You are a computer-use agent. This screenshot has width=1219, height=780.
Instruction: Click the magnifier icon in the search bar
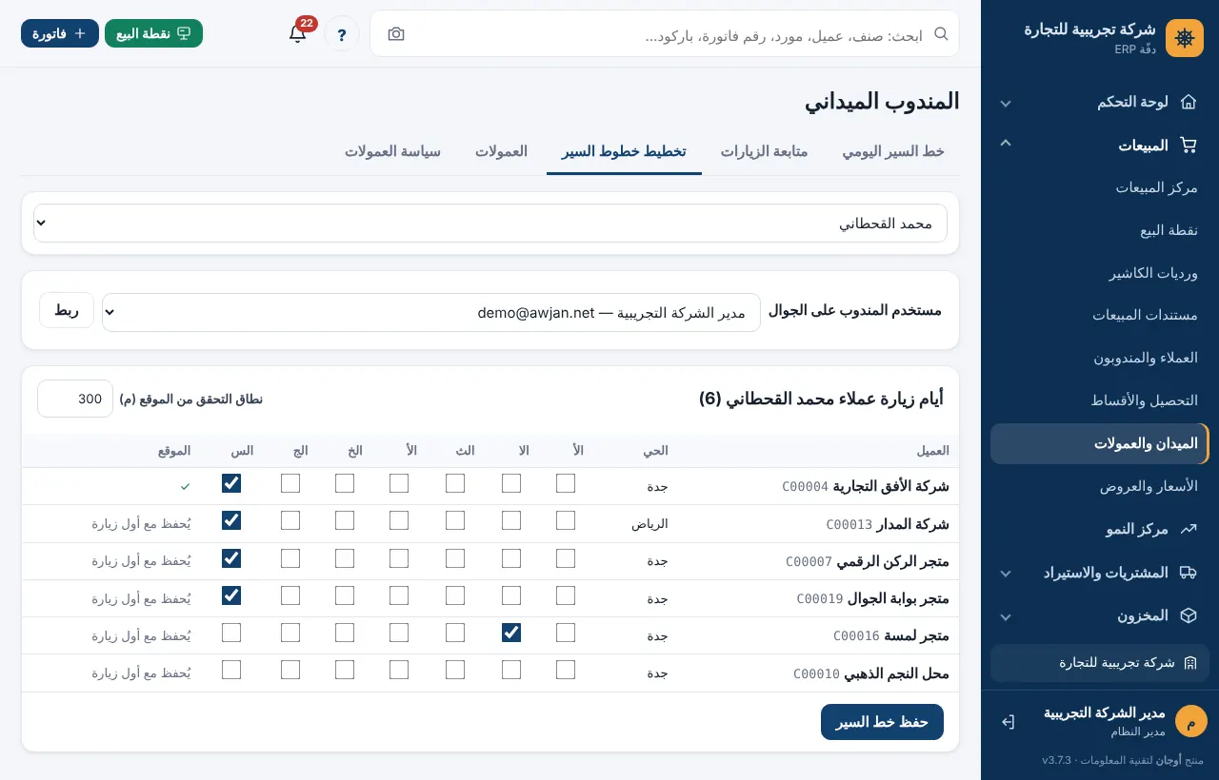941,34
